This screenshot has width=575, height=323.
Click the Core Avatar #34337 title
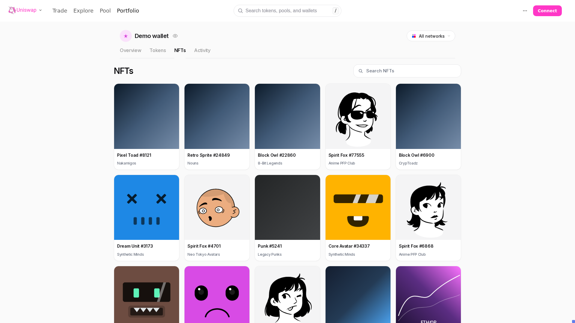click(349, 246)
